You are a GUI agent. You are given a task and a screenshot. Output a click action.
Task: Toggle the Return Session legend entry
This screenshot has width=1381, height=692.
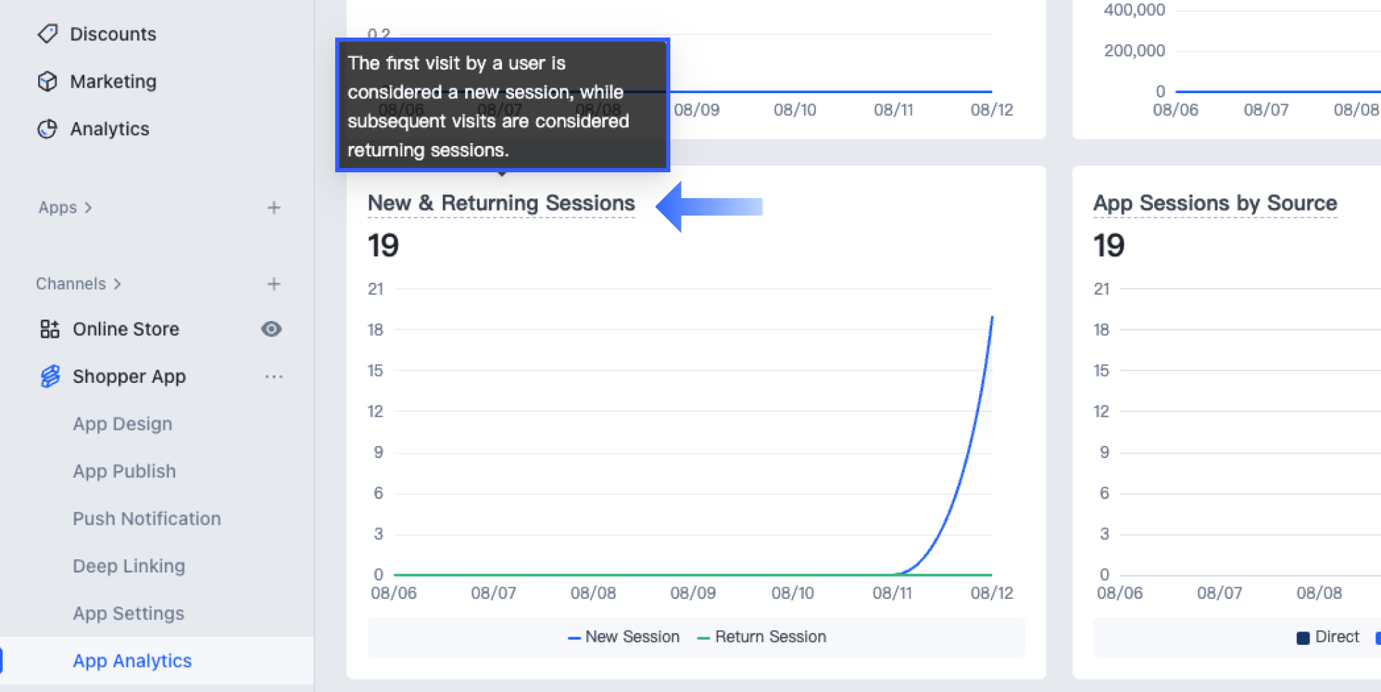point(761,636)
